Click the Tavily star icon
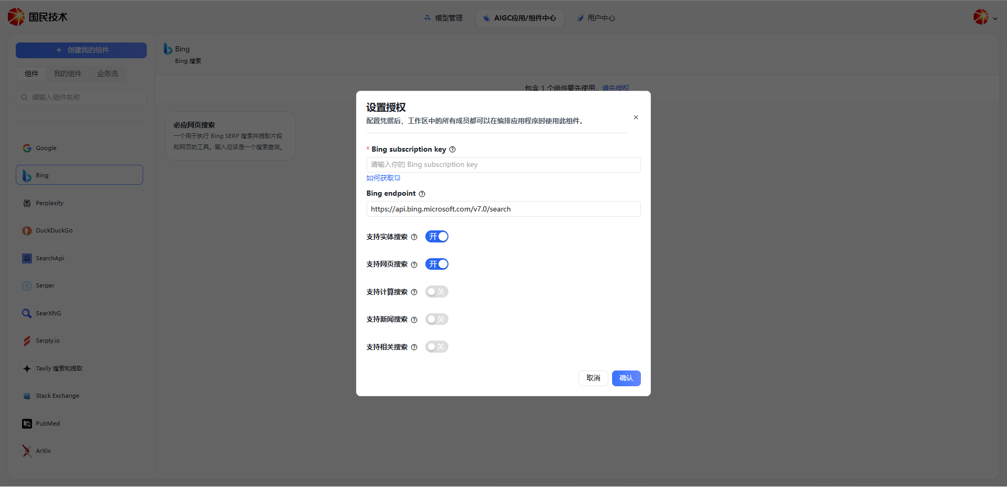 (x=27, y=368)
